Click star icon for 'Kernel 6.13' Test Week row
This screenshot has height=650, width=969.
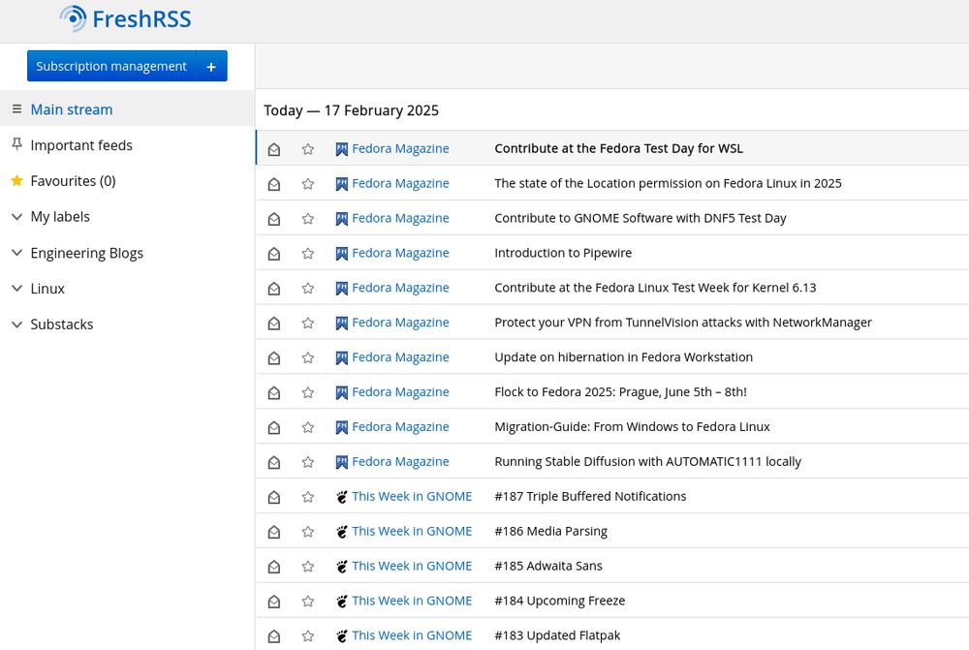pyautogui.click(x=308, y=288)
